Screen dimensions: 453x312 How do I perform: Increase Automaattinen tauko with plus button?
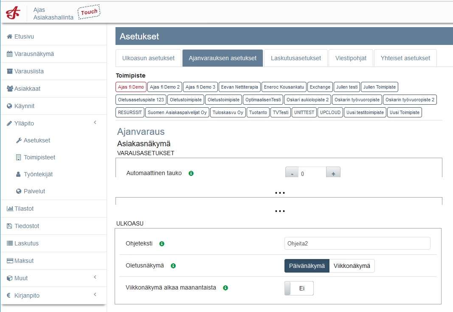333,174
